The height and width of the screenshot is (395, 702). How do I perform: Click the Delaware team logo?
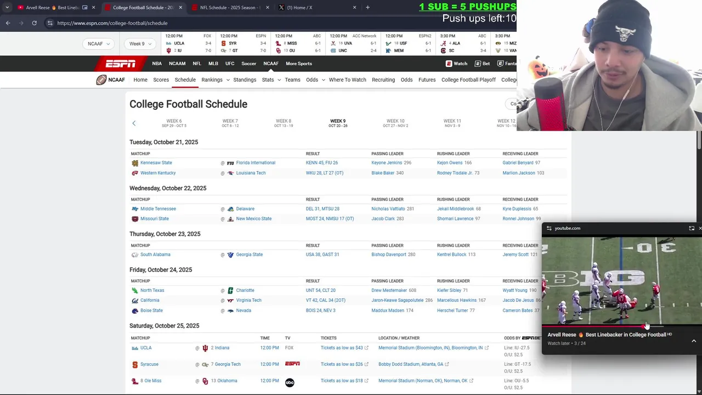pos(230,209)
